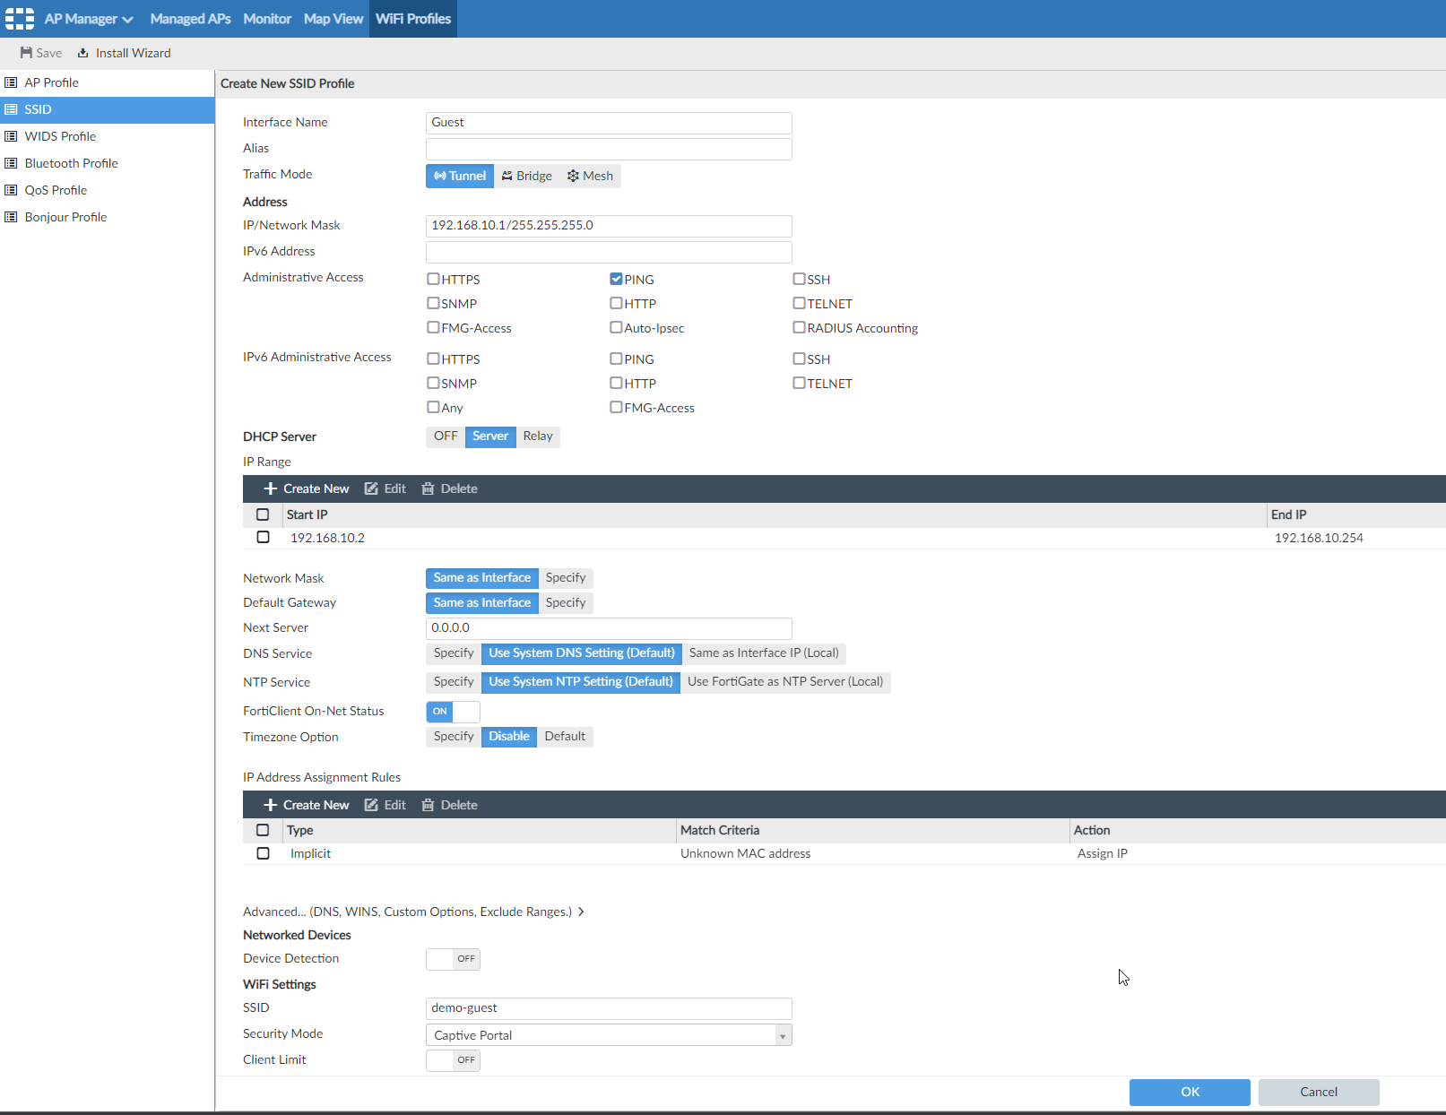1446x1115 pixels.
Task: Click the Save disk icon
Action: (27, 53)
